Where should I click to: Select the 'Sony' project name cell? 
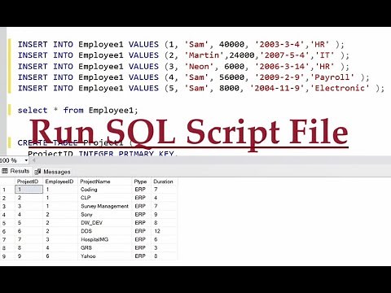104,215
